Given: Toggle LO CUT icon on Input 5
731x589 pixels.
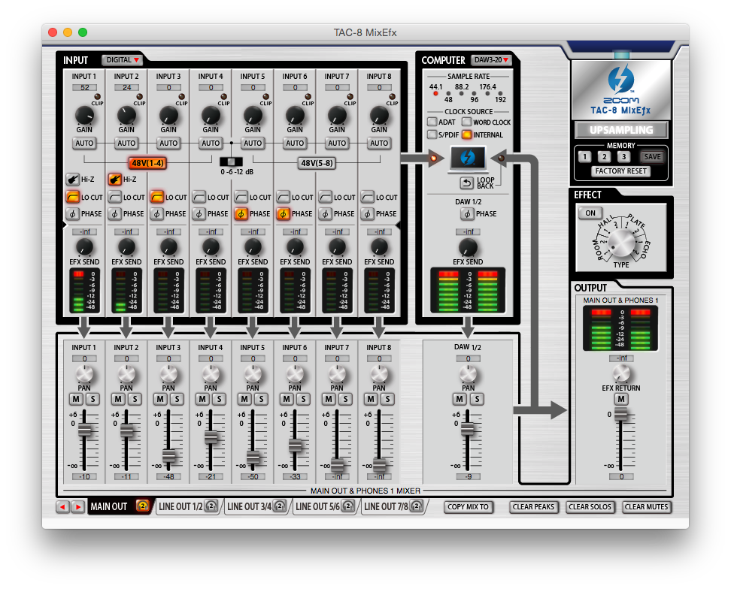Looking at the screenshot, I should [x=241, y=197].
